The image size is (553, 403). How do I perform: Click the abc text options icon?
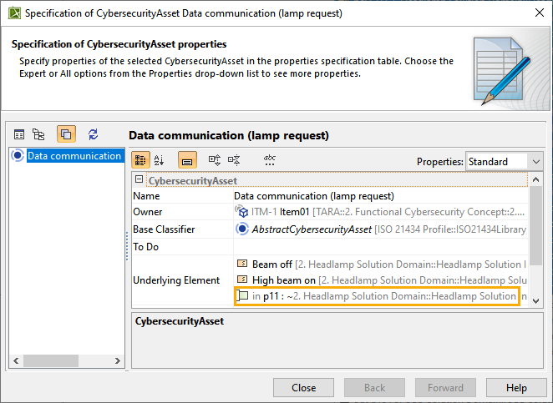point(269,160)
